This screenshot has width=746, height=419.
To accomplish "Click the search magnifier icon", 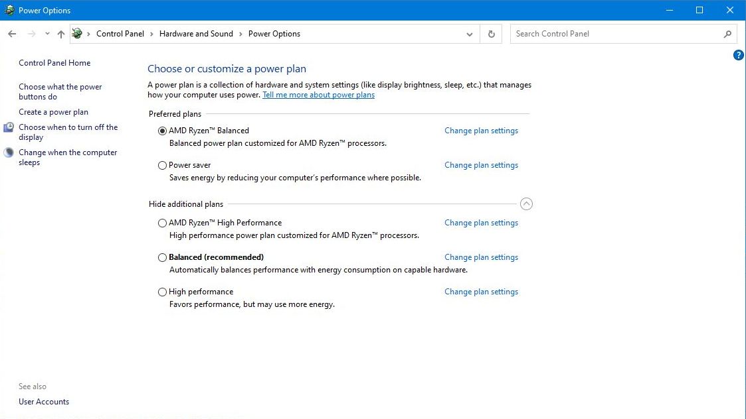I will (x=727, y=34).
